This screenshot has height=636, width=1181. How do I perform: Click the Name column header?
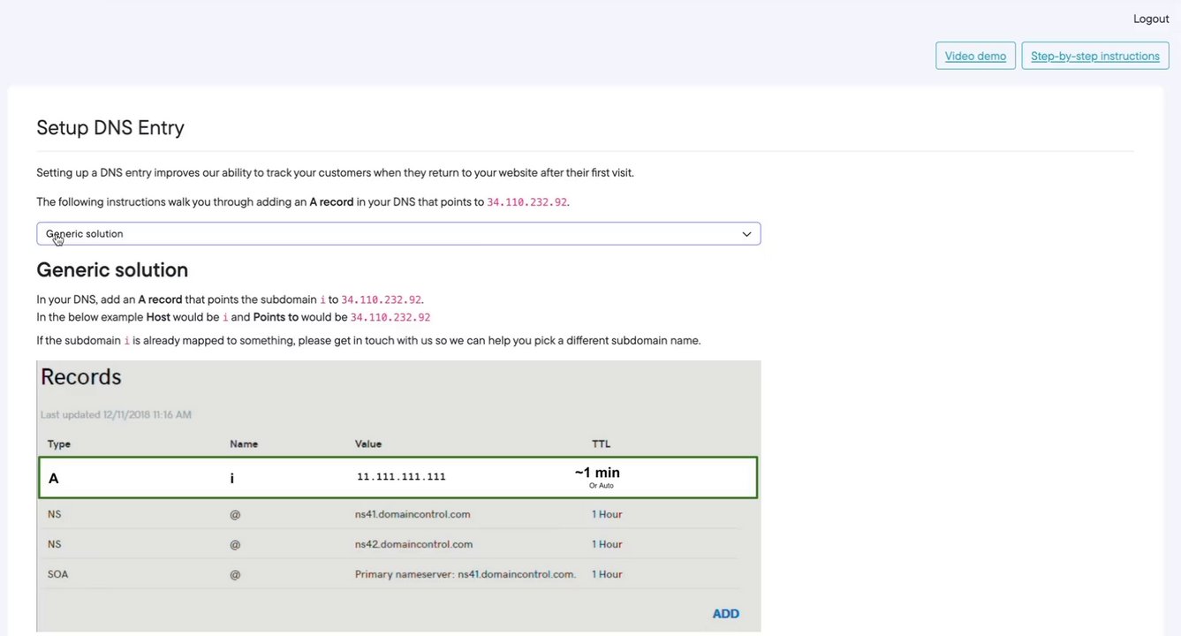point(244,444)
